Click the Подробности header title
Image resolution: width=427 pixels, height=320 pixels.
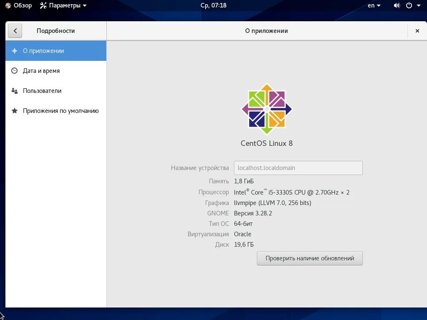tap(55, 31)
